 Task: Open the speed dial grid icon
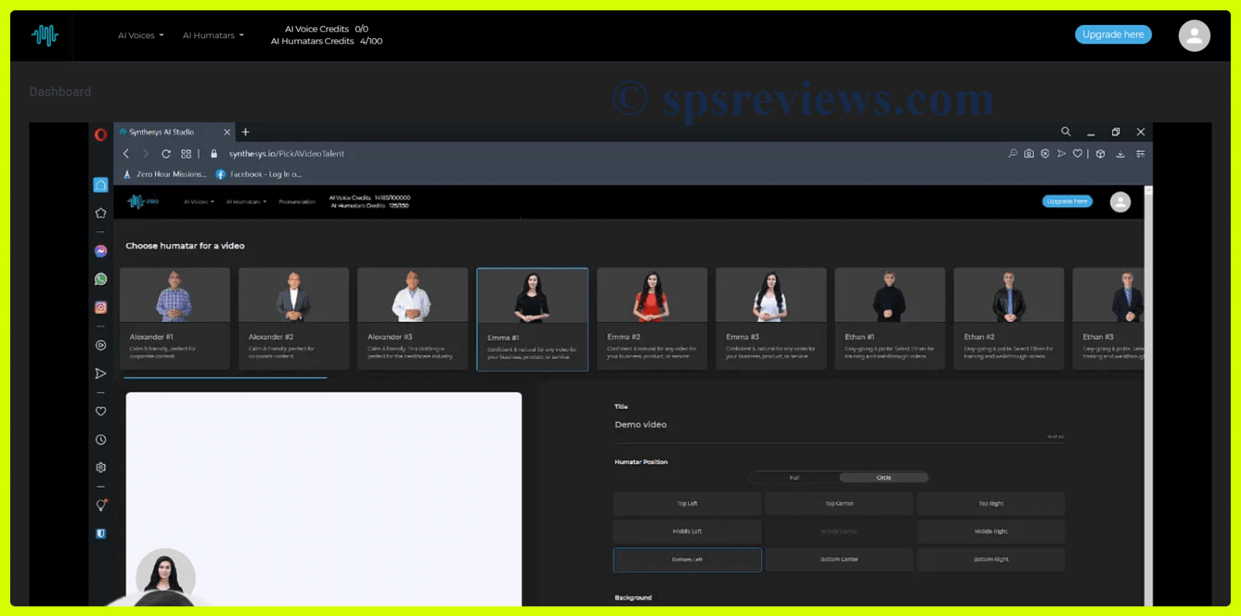[186, 154]
